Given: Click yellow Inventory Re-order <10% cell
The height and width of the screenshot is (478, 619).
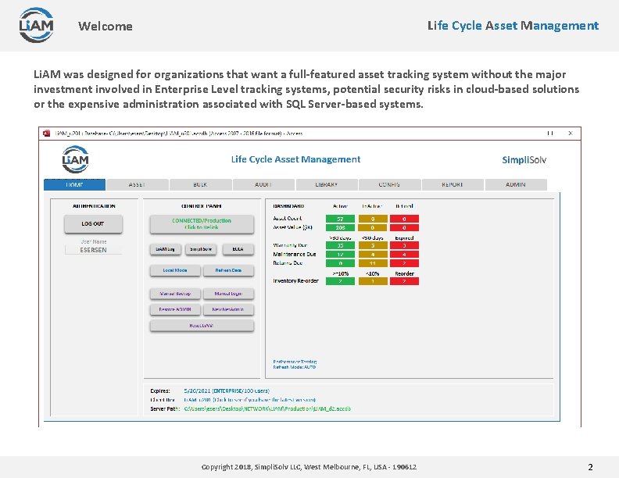Looking at the screenshot, I should (373, 281).
